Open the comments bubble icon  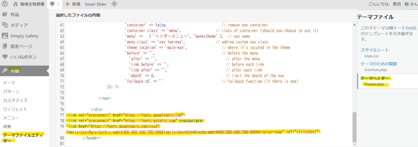(53, 4)
